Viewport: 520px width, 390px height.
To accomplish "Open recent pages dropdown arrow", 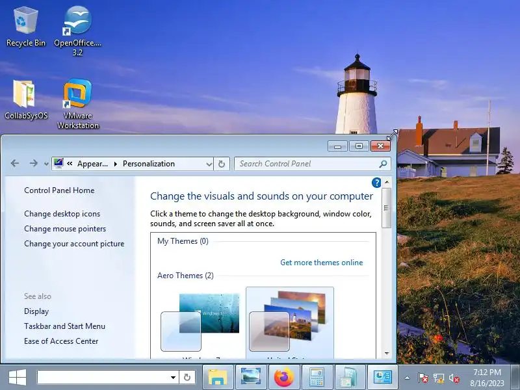I will 46,164.
